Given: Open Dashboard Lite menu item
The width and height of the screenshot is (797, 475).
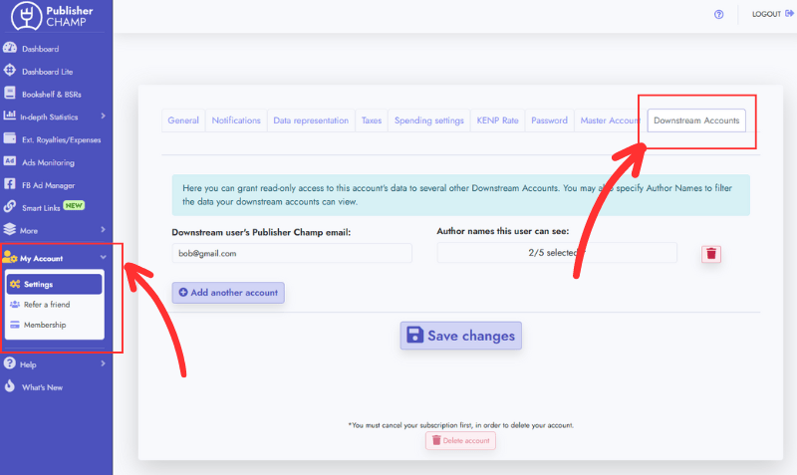Looking at the screenshot, I should [47, 72].
